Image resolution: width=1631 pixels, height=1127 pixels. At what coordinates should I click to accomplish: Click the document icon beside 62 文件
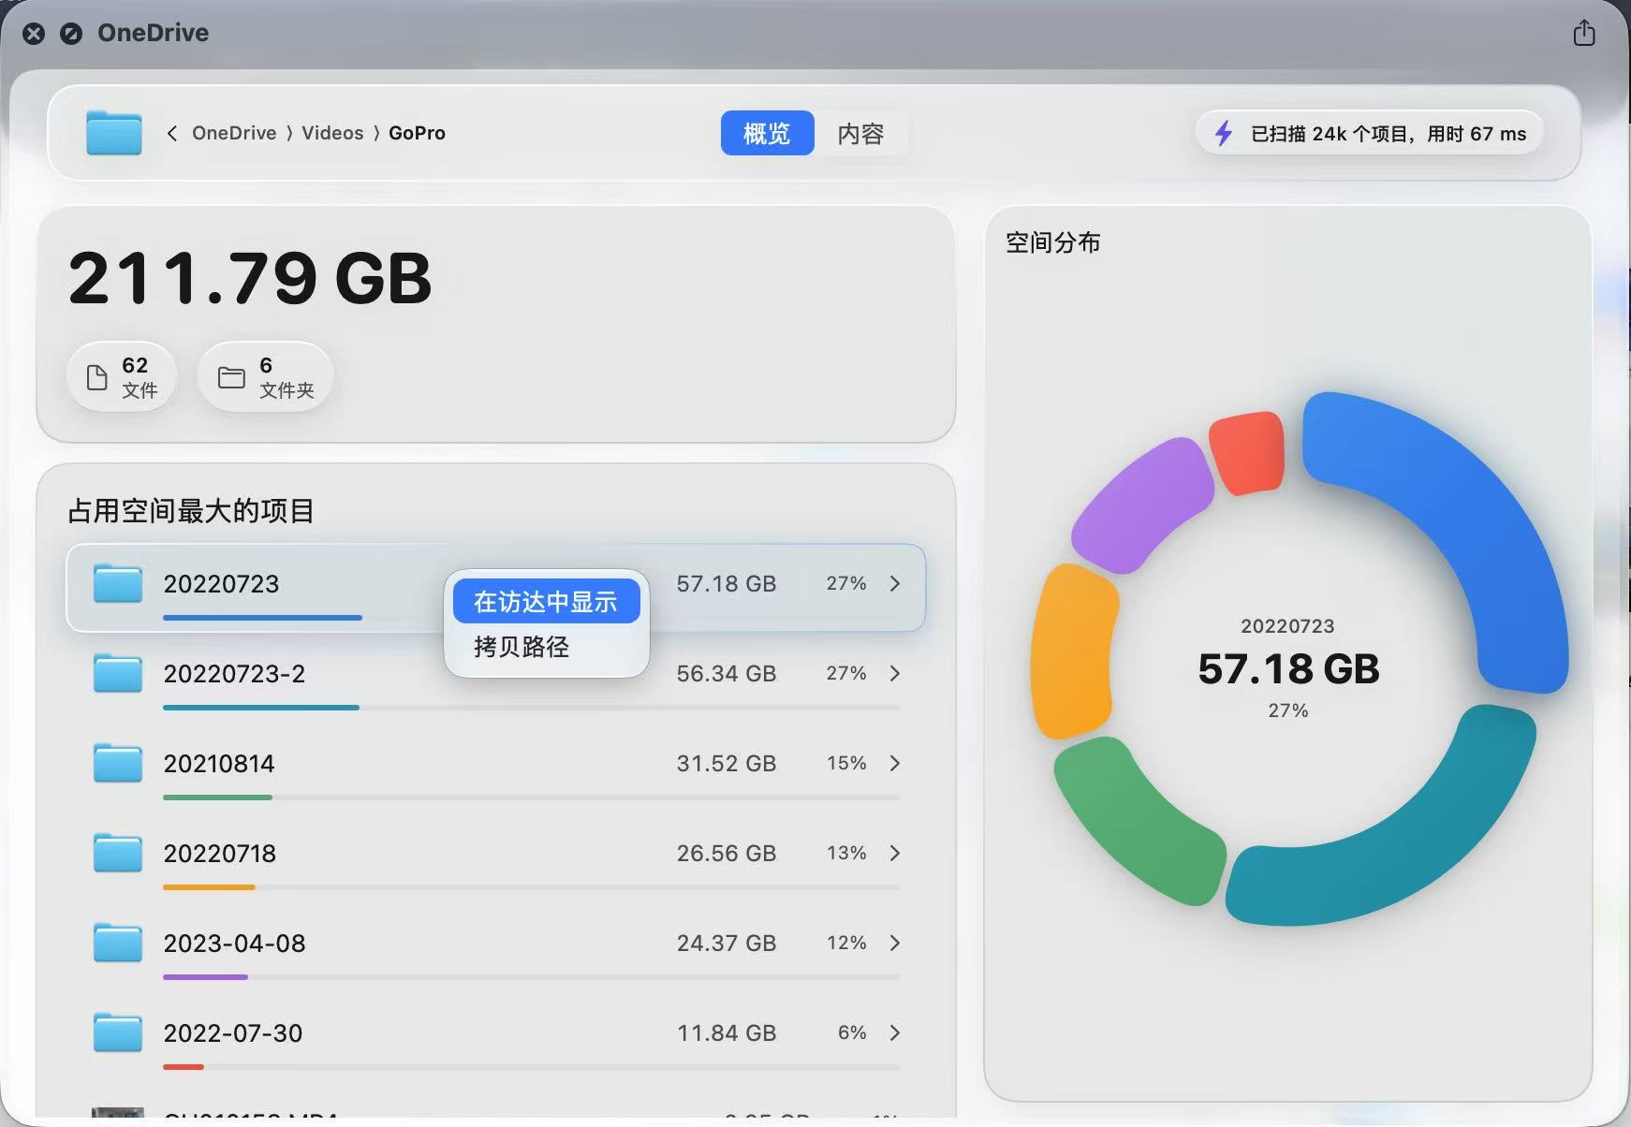coord(96,377)
